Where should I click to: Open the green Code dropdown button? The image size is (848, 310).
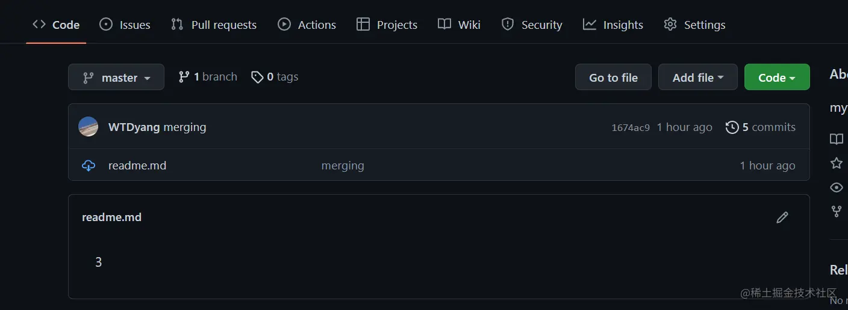click(776, 77)
